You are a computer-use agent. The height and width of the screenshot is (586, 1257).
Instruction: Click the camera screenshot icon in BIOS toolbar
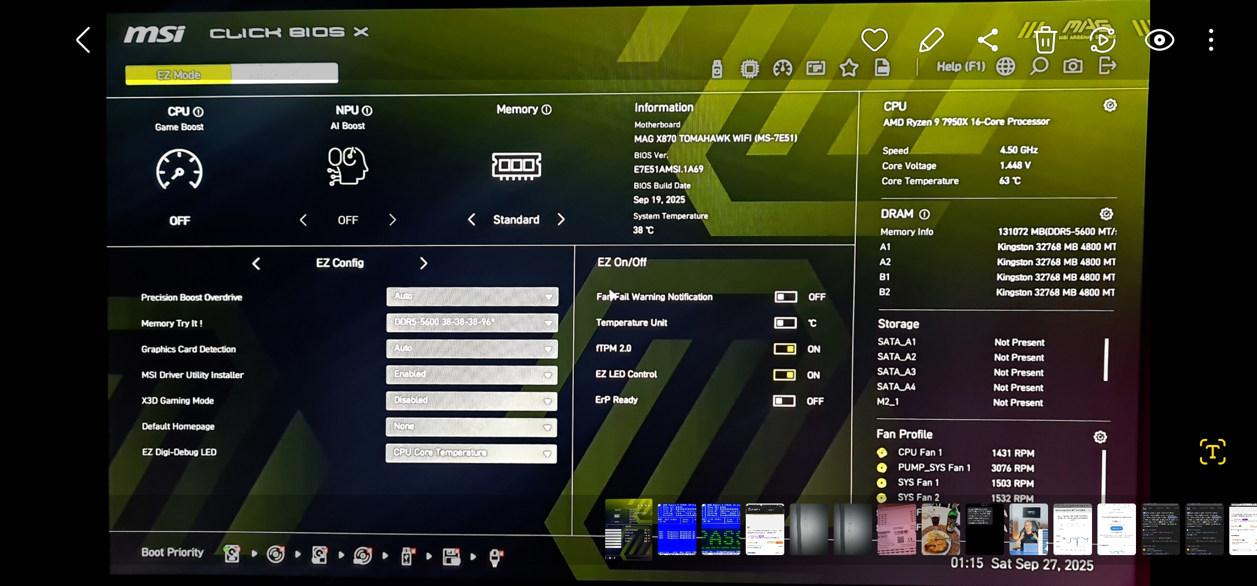[1072, 66]
